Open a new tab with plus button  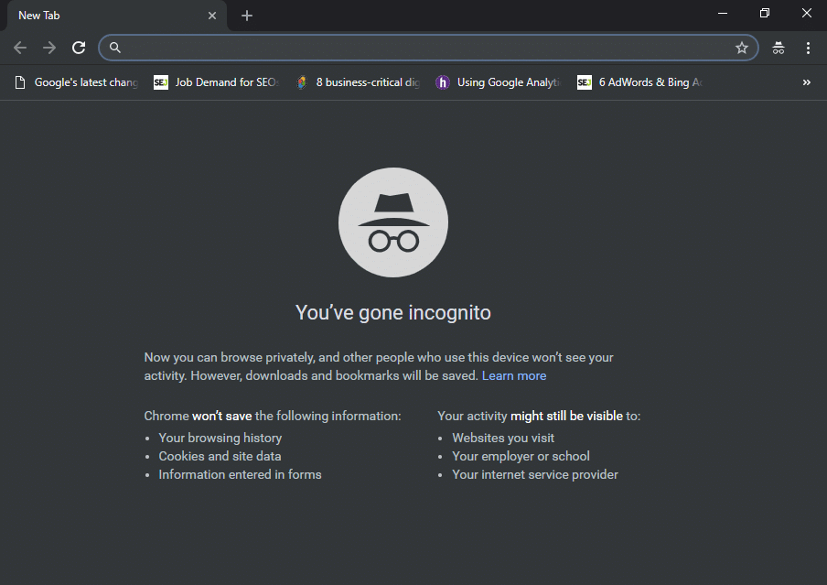point(247,16)
